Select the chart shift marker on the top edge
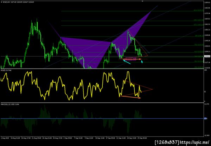Viewport: 211px width, 146px height. [x=142, y=1]
